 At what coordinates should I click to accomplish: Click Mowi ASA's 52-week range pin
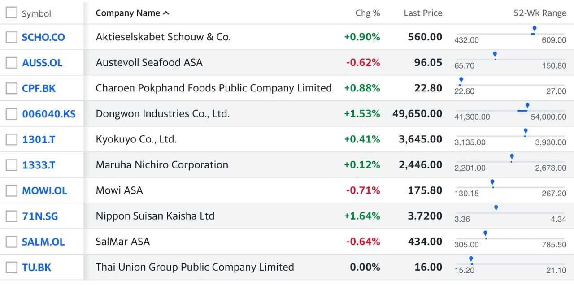492,182
